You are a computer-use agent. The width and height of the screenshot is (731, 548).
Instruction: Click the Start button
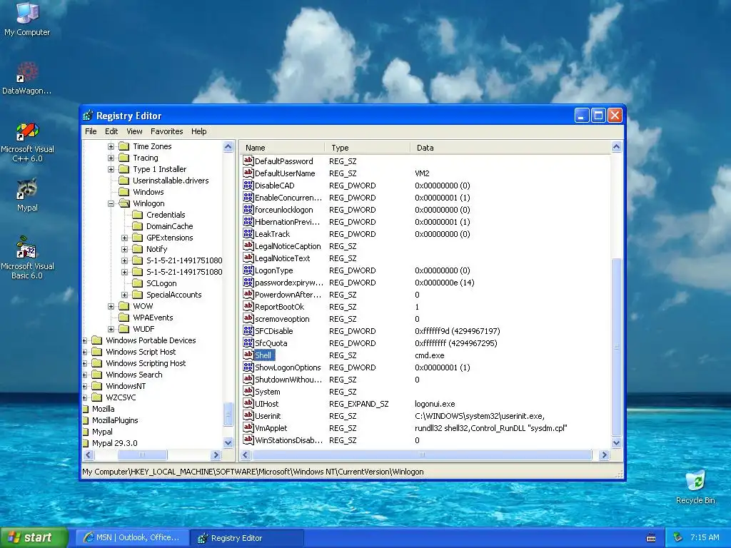pos(34,537)
